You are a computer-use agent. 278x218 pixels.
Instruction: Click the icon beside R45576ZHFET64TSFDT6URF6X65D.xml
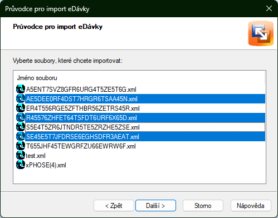pos(21,117)
